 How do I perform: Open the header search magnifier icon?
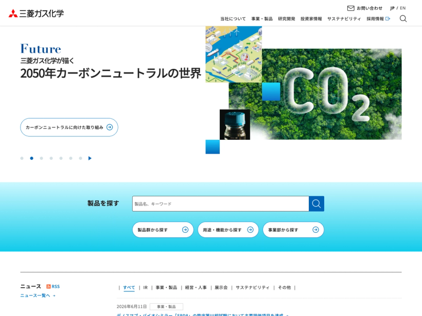[403, 18]
